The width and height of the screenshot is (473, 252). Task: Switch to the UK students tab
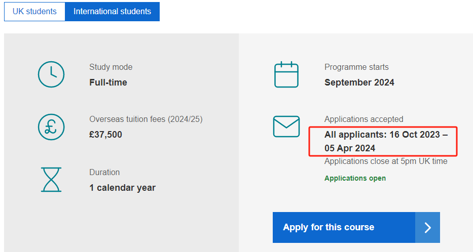[34, 12]
